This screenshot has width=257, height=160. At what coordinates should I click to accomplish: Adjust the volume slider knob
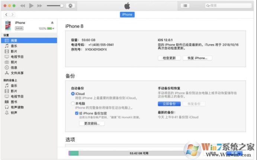(62, 6)
